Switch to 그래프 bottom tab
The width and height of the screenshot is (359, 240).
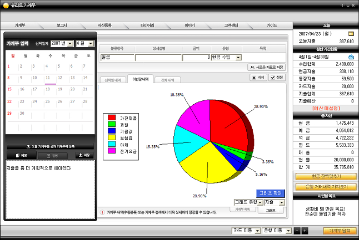point(271,210)
